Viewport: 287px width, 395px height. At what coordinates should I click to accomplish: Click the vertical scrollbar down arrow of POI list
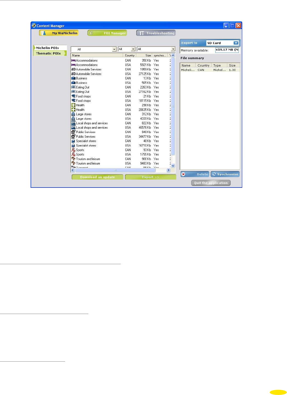[x=173, y=166]
